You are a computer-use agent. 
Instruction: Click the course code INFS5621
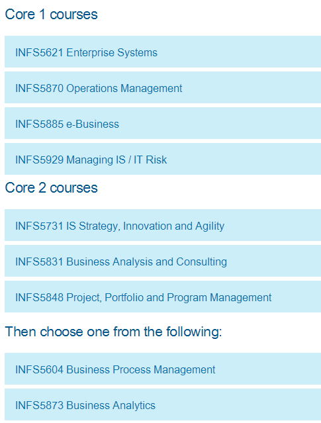click(39, 52)
